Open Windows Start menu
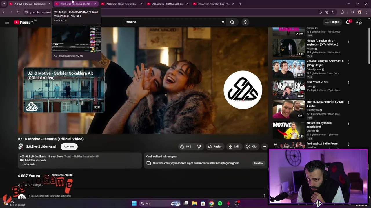 pos(134,203)
